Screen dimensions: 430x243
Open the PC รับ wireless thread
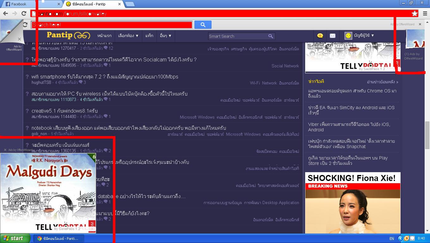pos(109,94)
